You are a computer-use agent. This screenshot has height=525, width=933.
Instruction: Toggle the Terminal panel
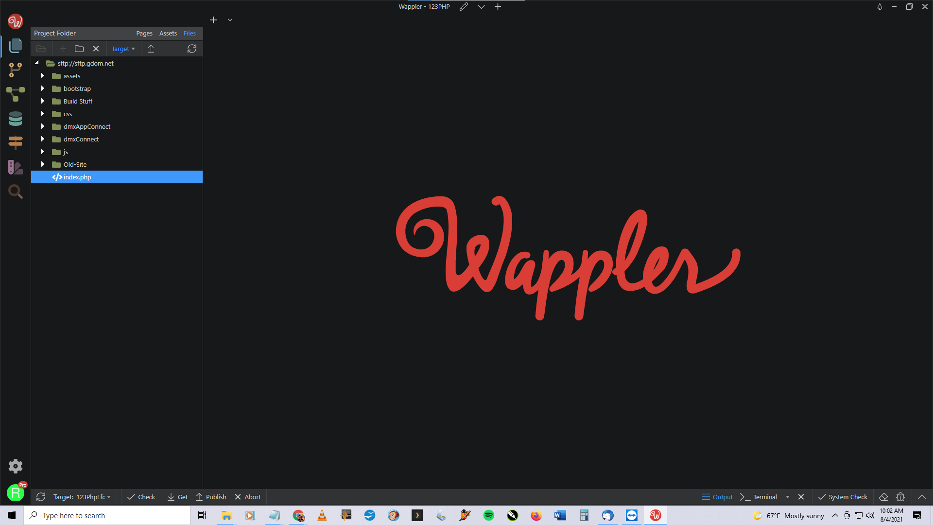click(x=759, y=497)
